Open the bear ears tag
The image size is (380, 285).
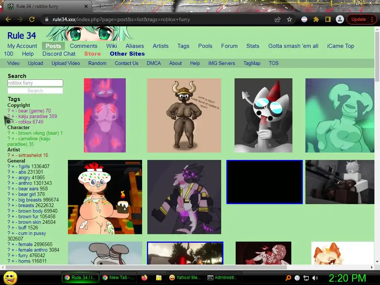click(28, 189)
